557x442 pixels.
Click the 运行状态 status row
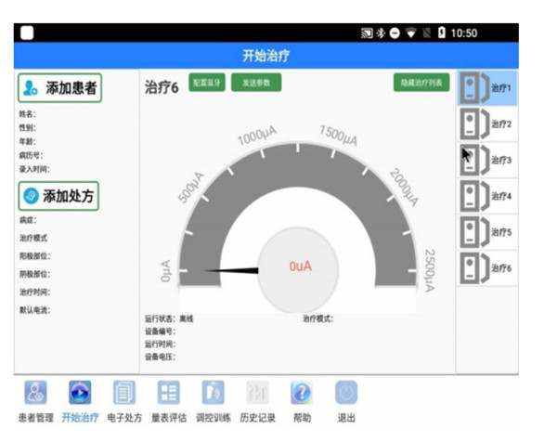click(x=169, y=318)
